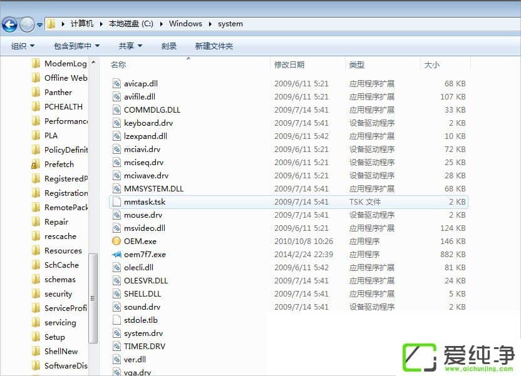This screenshot has height=376, width=521.
Task: Click the system breadcrumb segment
Action: [x=230, y=24]
